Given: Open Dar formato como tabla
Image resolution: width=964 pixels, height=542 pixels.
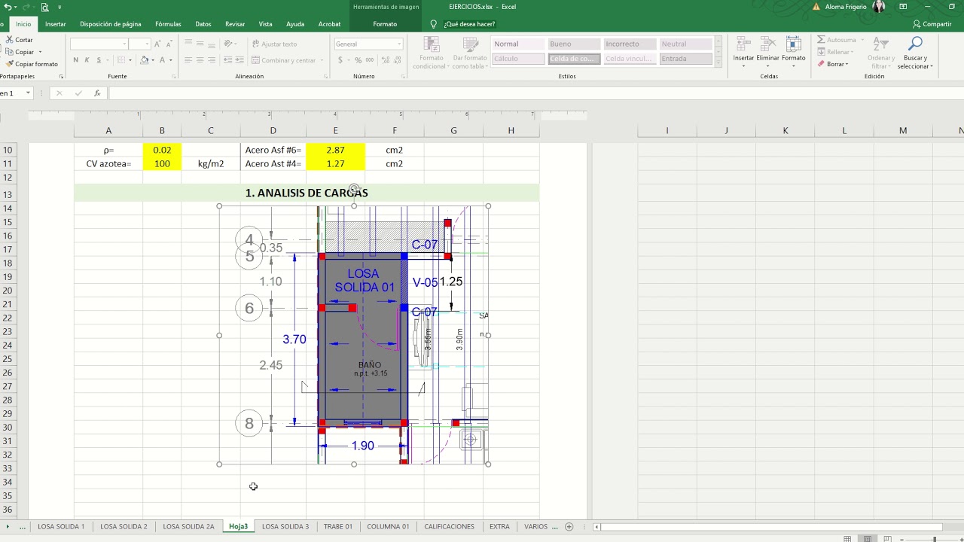Looking at the screenshot, I should pyautogui.click(x=470, y=53).
